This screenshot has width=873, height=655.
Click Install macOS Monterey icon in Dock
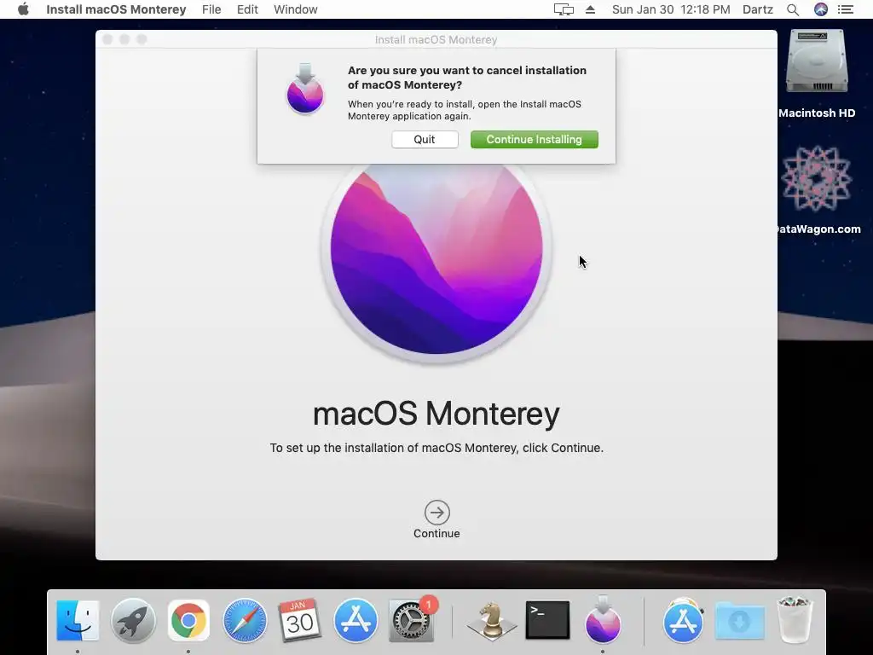point(603,619)
